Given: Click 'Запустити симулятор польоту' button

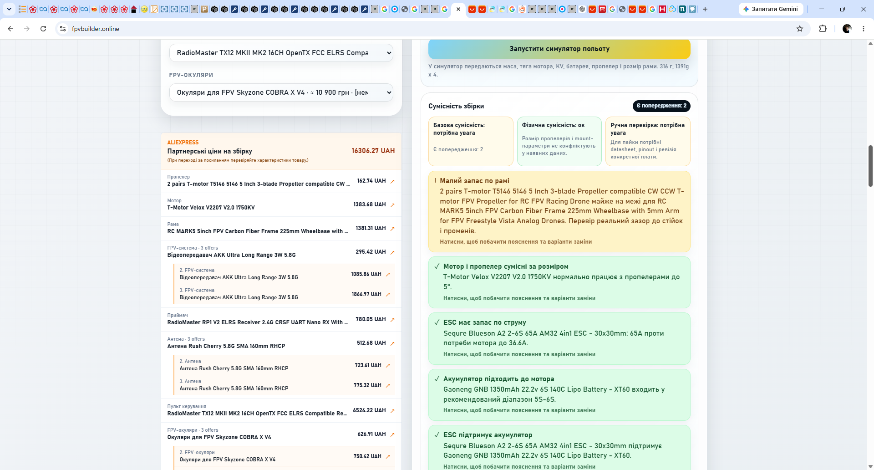Looking at the screenshot, I should 559,49.
